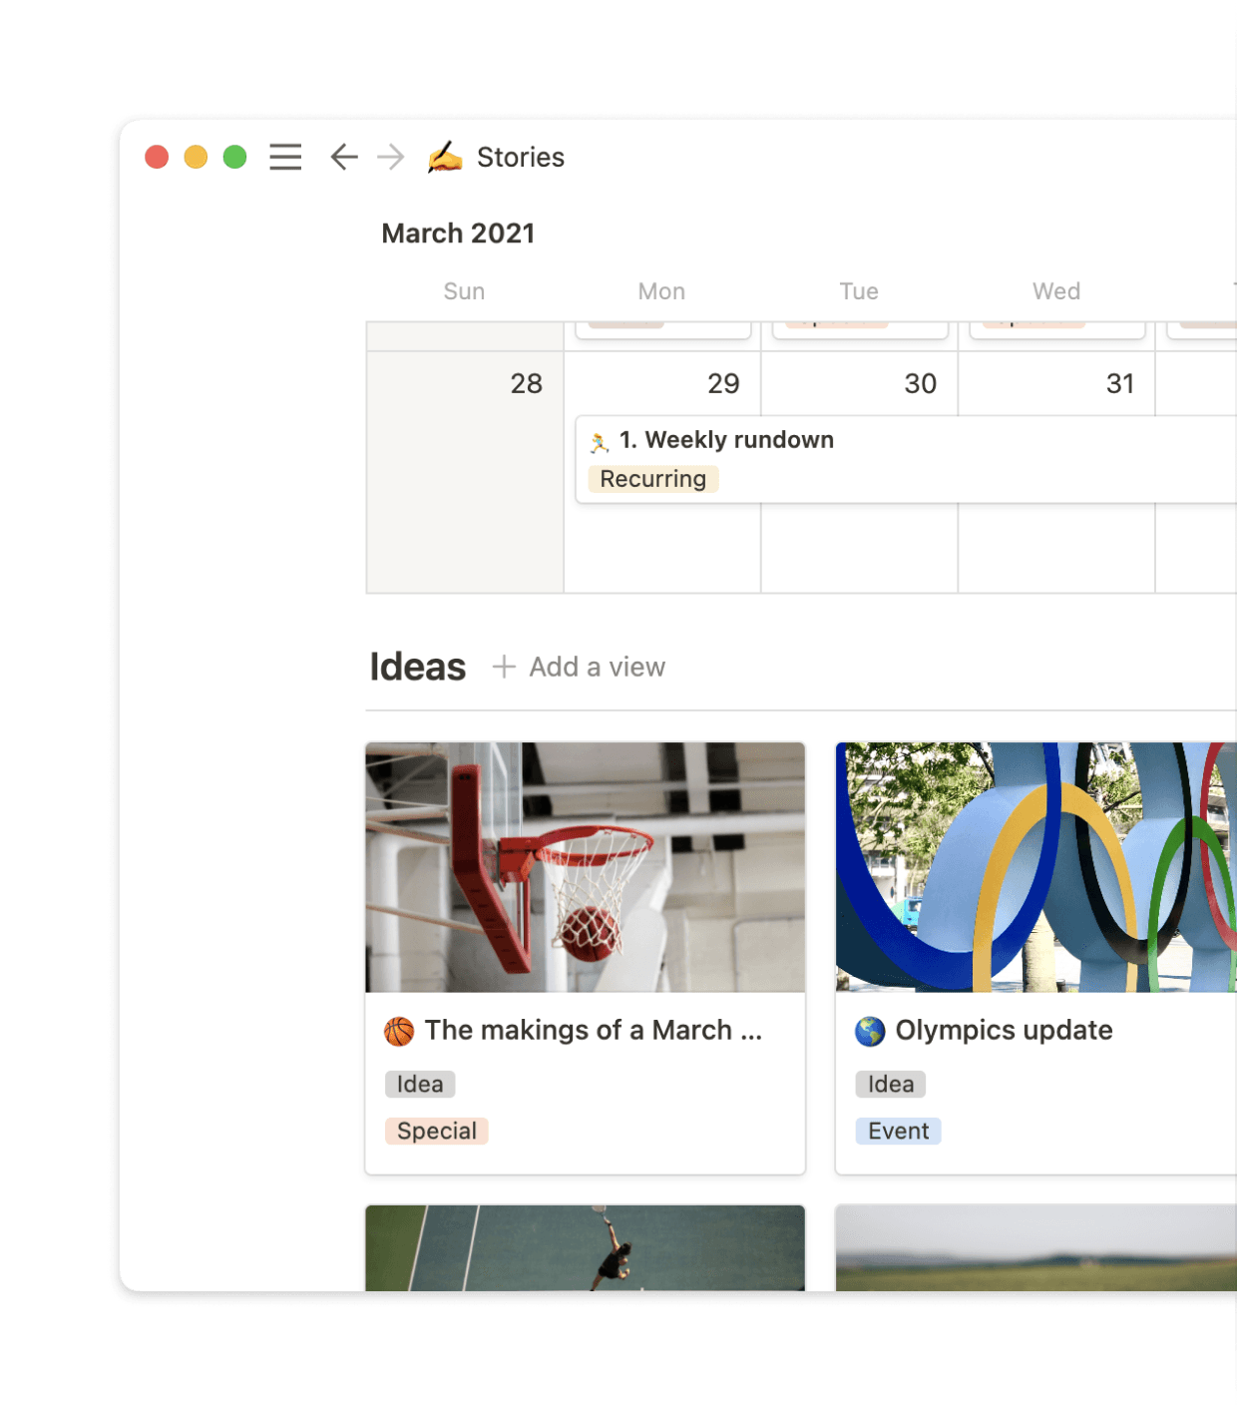
Task: Open the sidebar with the hamburger icon
Action: [285, 157]
